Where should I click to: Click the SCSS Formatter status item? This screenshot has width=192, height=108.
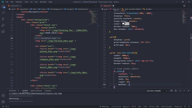(x=166, y=106)
